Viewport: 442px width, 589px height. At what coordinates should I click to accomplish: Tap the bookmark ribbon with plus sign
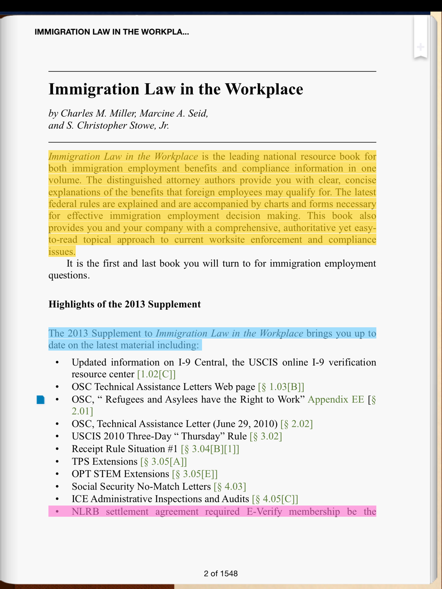pos(420,38)
